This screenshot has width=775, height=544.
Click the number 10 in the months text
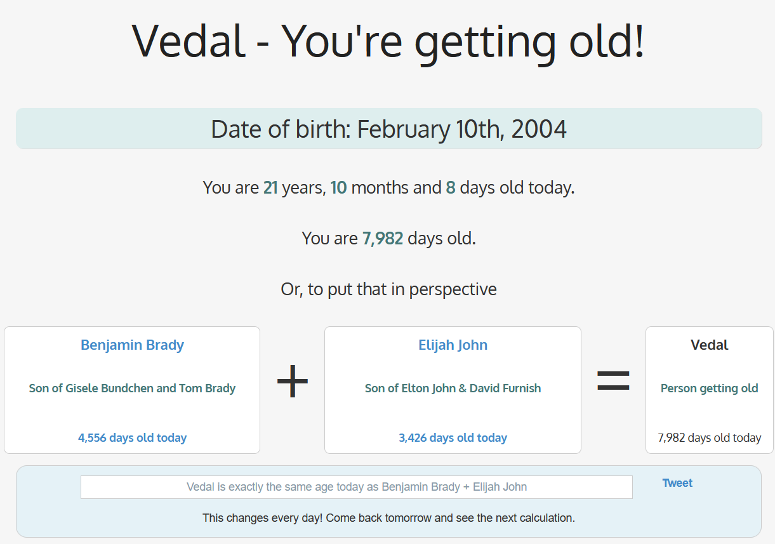(338, 188)
